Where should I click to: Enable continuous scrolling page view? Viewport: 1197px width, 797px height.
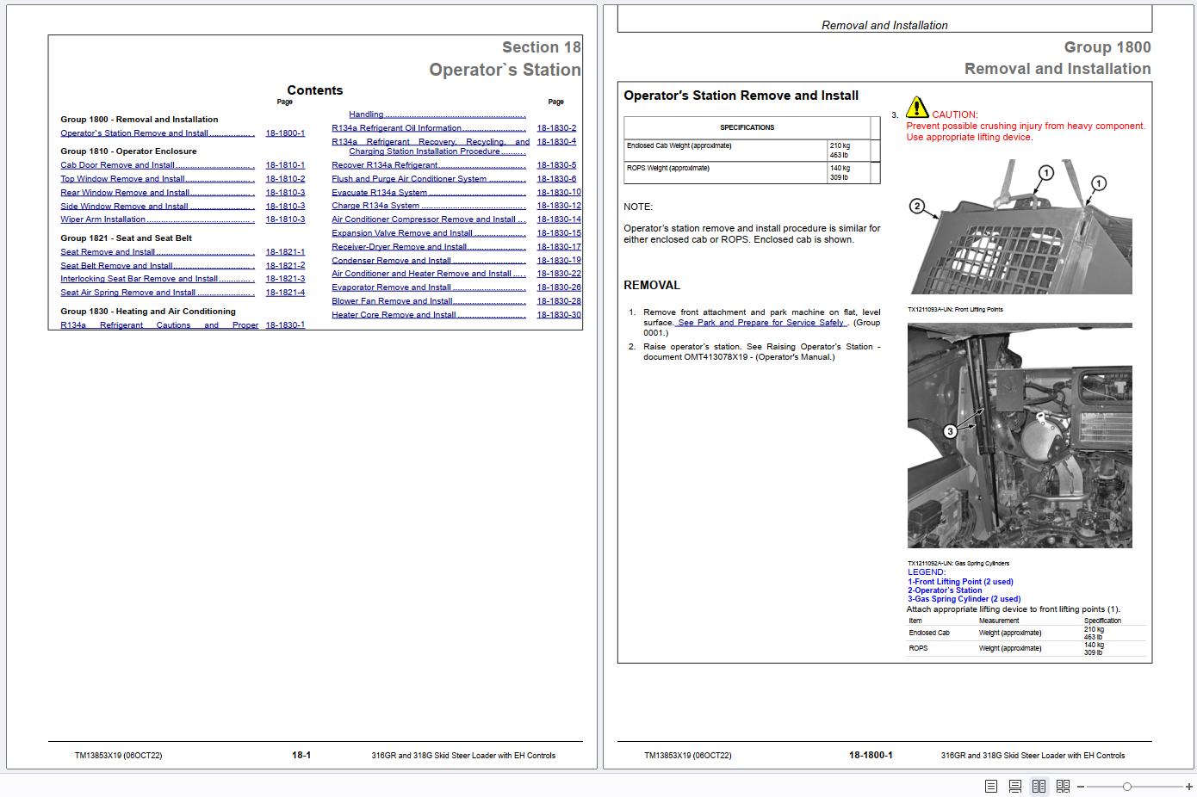point(1015,786)
